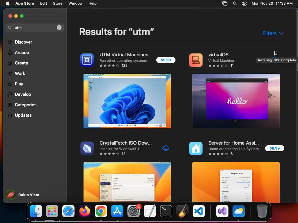Viewport: 298px width, 223px height.
Task: Show the date and time panel
Action: [x=272, y=3]
